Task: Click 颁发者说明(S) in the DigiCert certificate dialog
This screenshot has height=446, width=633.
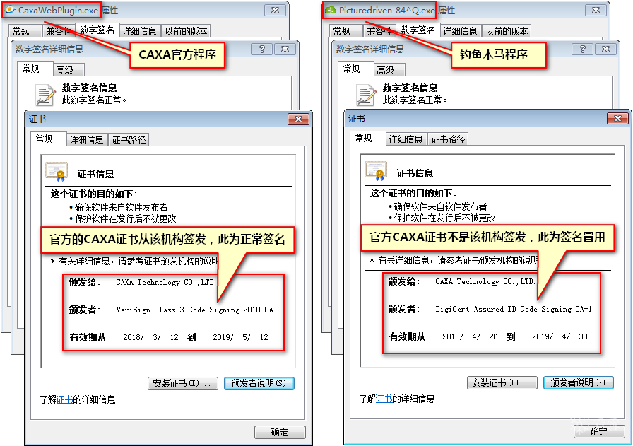Action: pyautogui.click(x=579, y=382)
